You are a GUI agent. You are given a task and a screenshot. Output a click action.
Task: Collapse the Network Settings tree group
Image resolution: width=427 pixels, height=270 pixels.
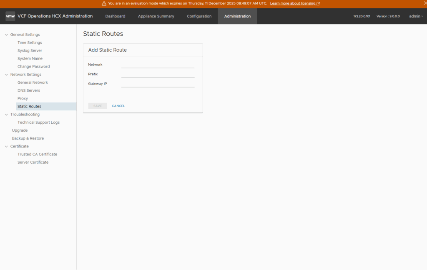(6, 75)
